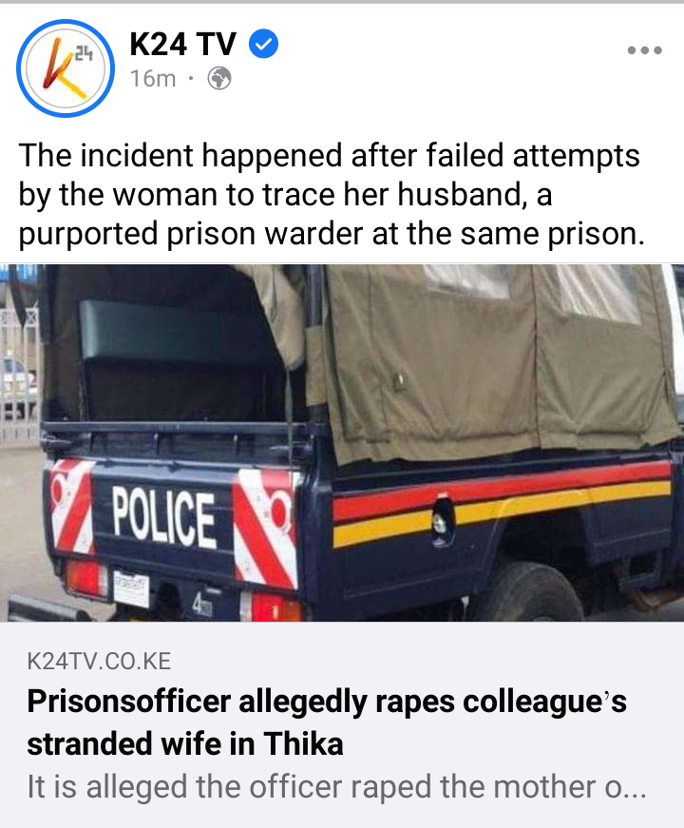
Task: Click the red and yellow stripe on truck
Action: [x=502, y=502]
